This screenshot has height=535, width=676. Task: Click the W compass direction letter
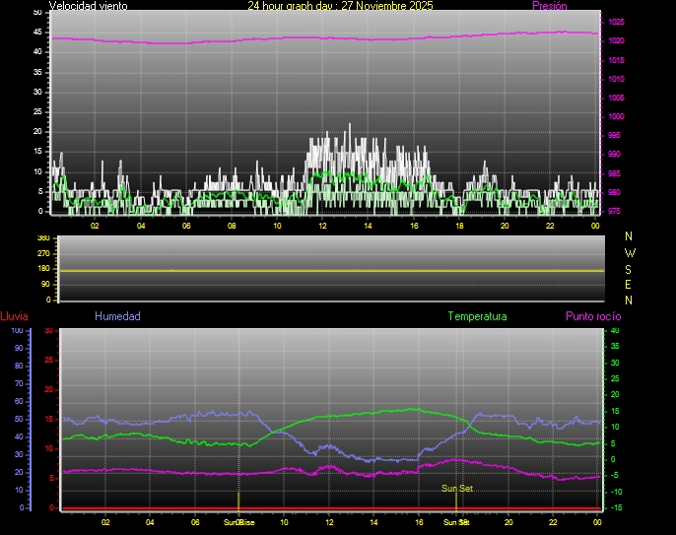pos(630,252)
